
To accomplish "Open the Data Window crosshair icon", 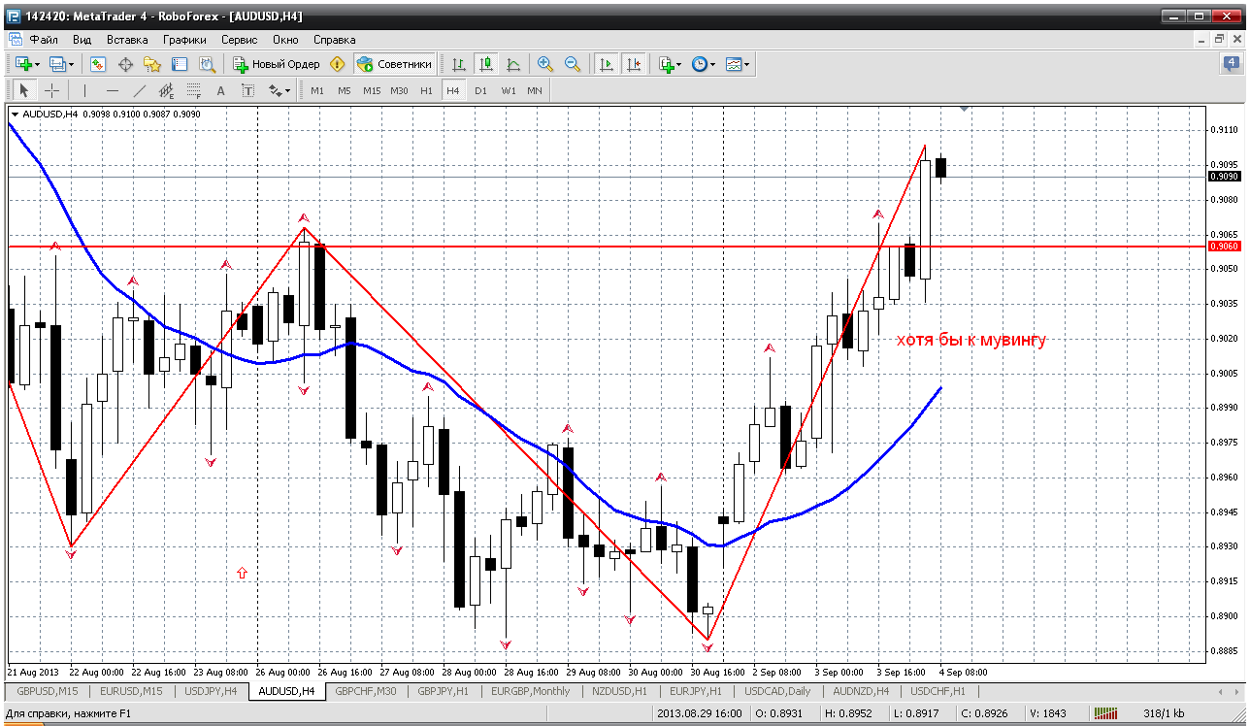I will (125, 64).
